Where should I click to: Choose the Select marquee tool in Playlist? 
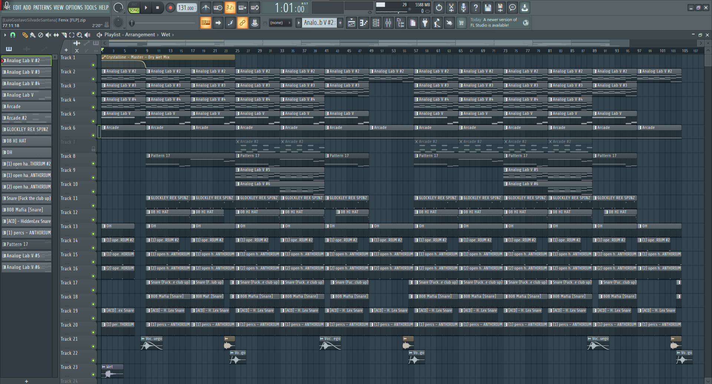coord(72,35)
